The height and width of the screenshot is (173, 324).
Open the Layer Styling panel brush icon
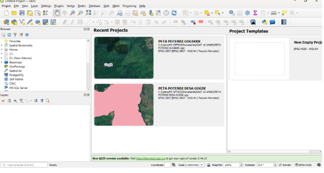click(x=3, y=101)
